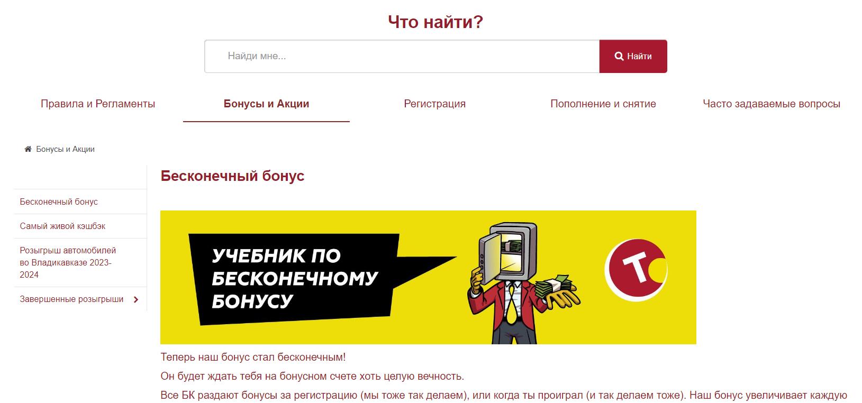This screenshot has width=862, height=403.
Task: Click the home icon in breadcrumbs
Action: (28, 149)
